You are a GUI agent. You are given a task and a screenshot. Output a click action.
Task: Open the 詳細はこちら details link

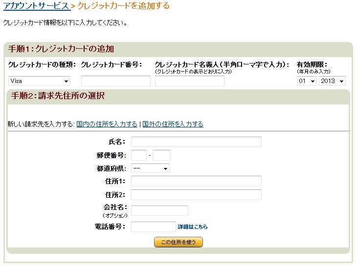(x=193, y=227)
